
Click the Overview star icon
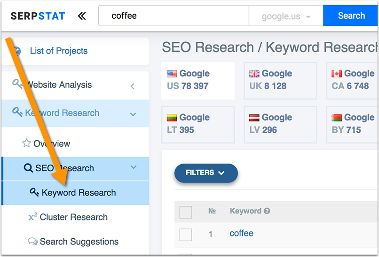click(x=26, y=144)
